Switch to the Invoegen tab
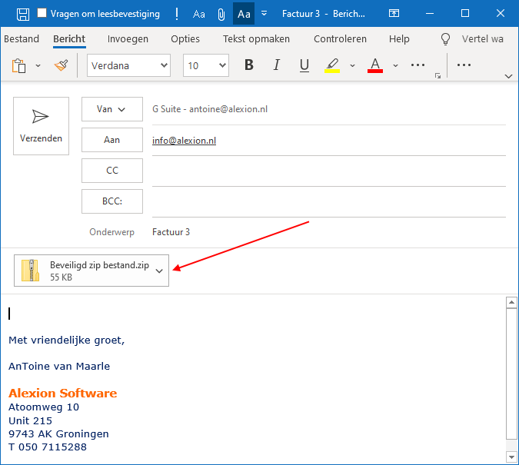Screen dimensions: 519x465 coord(128,39)
